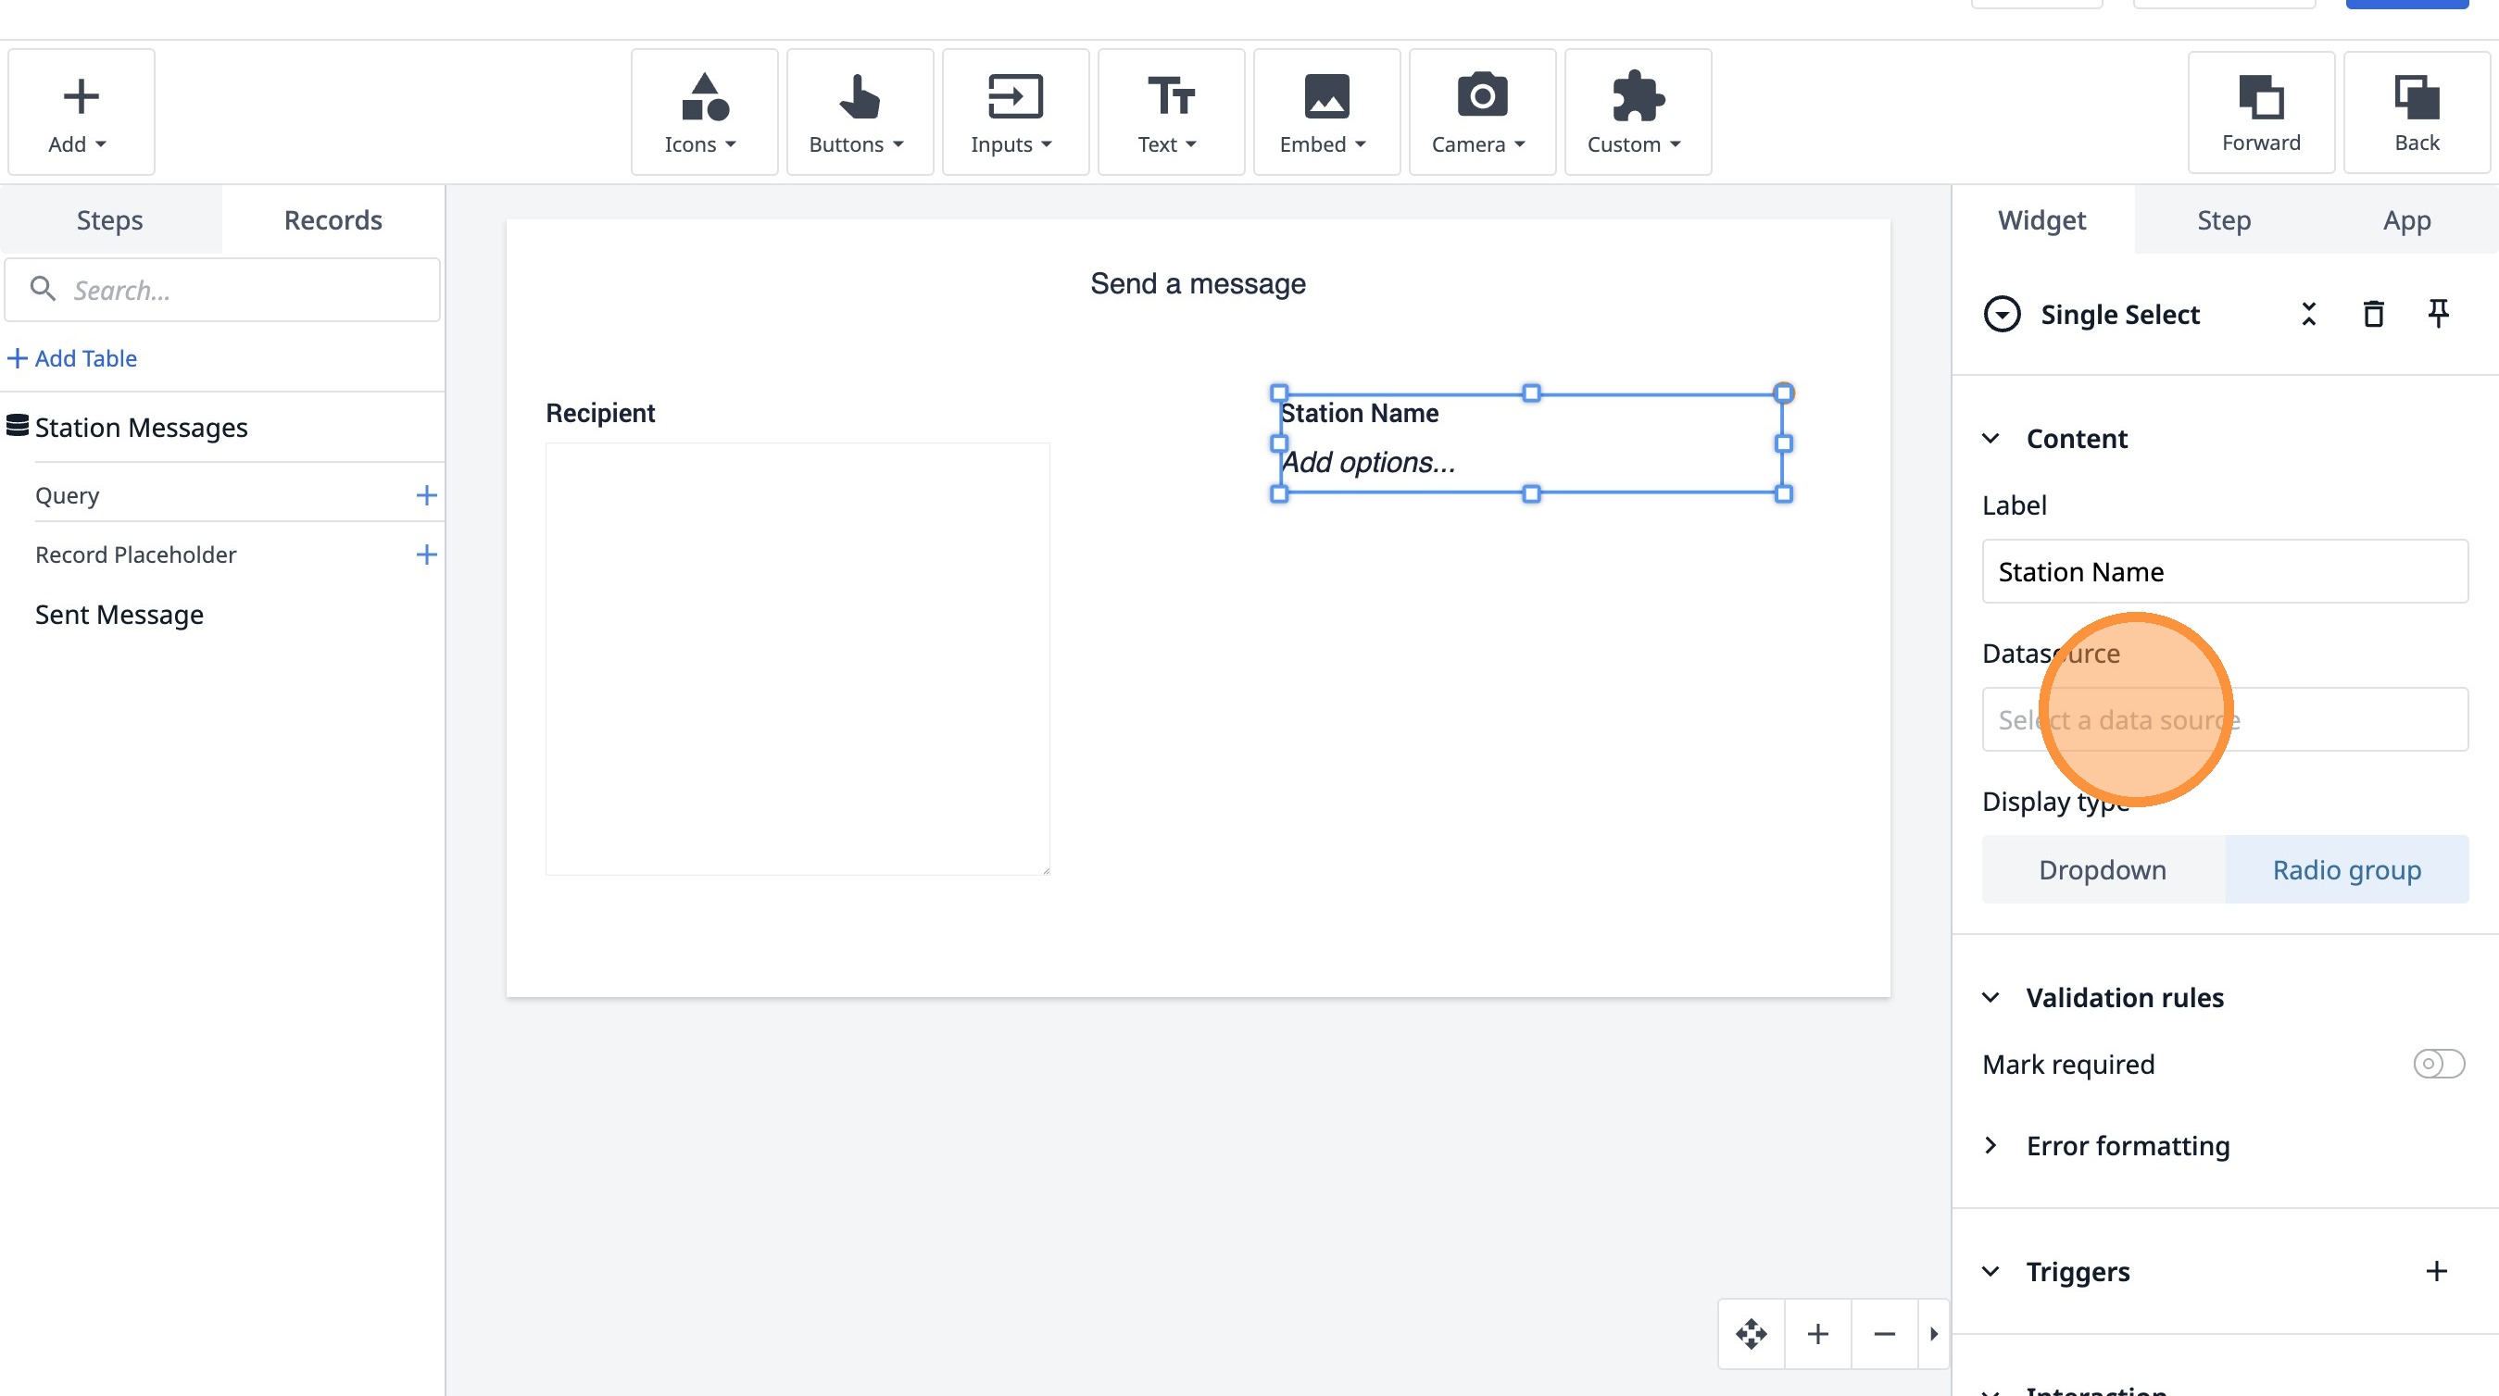Click the Add Table link

pos(74,357)
